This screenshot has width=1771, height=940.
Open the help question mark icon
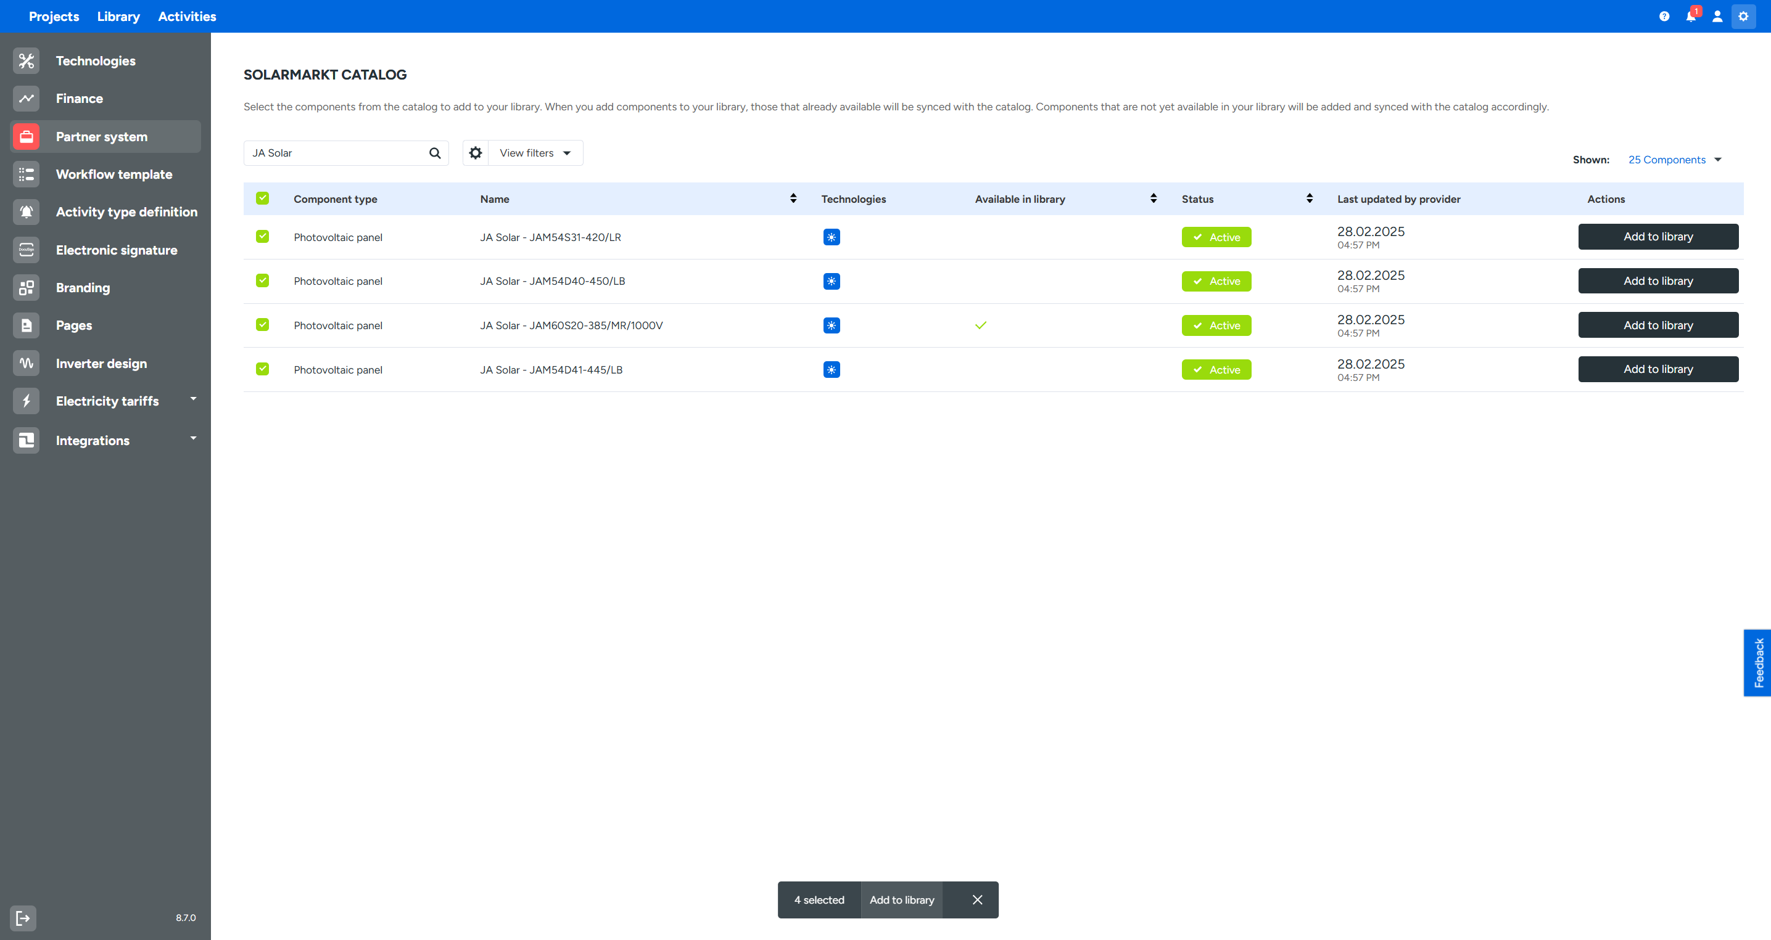click(x=1664, y=17)
